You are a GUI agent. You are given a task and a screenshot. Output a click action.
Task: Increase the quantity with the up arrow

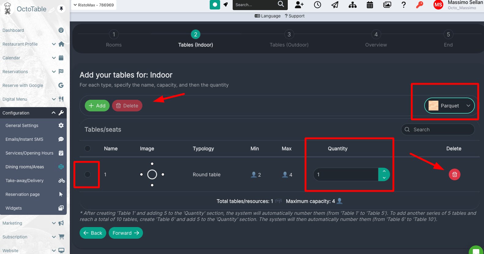(x=384, y=171)
